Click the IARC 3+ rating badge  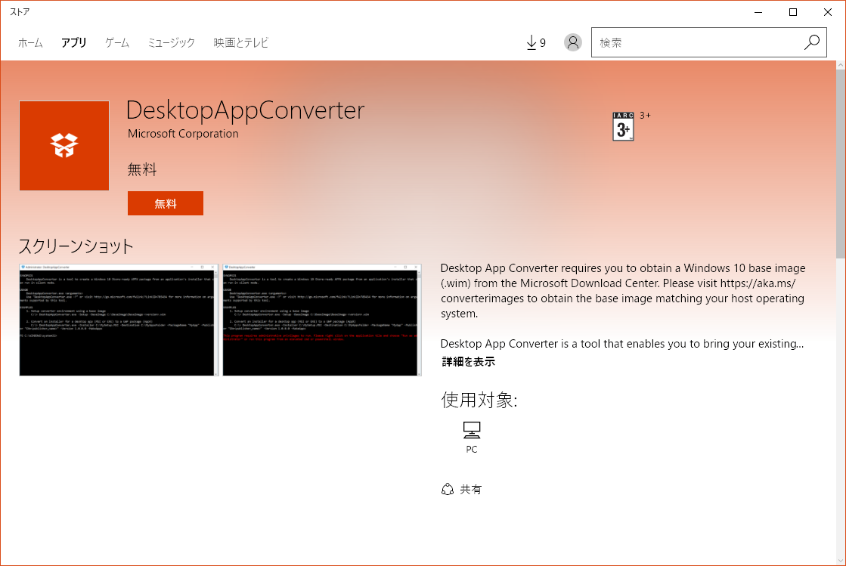tap(623, 127)
